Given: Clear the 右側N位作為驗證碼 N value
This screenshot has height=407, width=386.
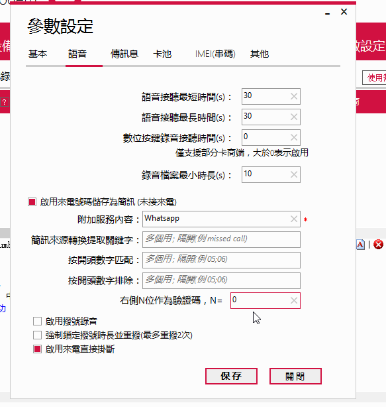Looking at the screenshot, I should coord(294,300).
